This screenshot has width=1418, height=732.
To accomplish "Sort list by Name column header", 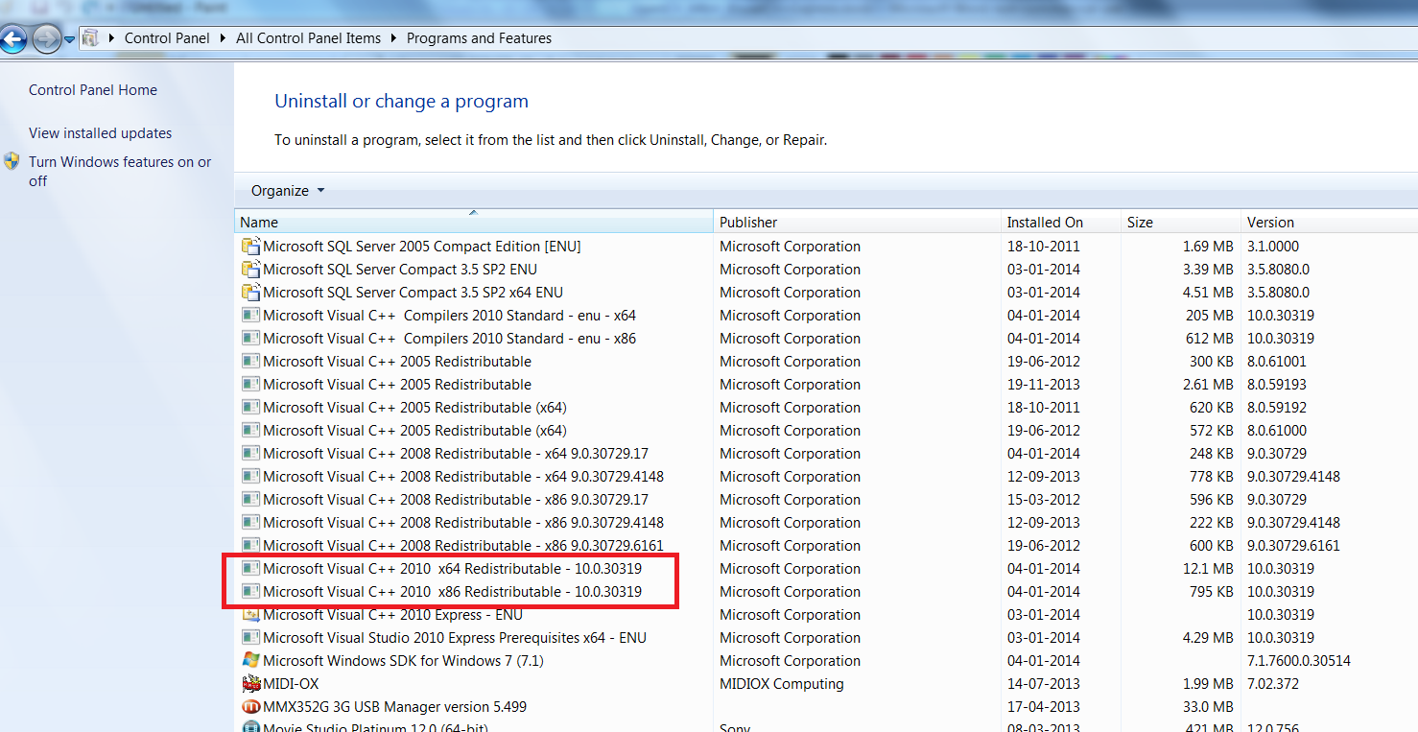I will click(474, 222).
